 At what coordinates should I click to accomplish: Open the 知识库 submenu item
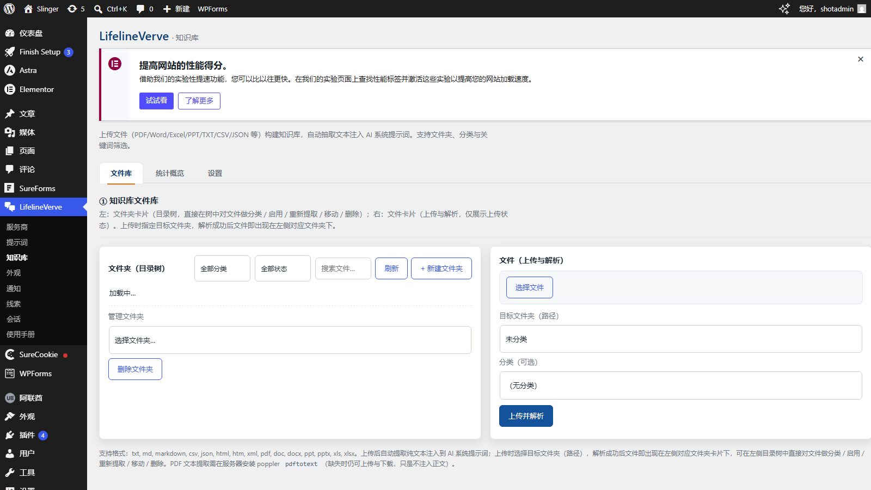17,258
